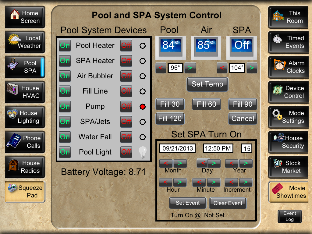Turn off the Pump
This screenshot has height=234, width=312.
[x=126, y=107]
